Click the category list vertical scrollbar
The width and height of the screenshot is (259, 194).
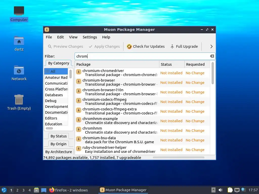click(71, 74)
